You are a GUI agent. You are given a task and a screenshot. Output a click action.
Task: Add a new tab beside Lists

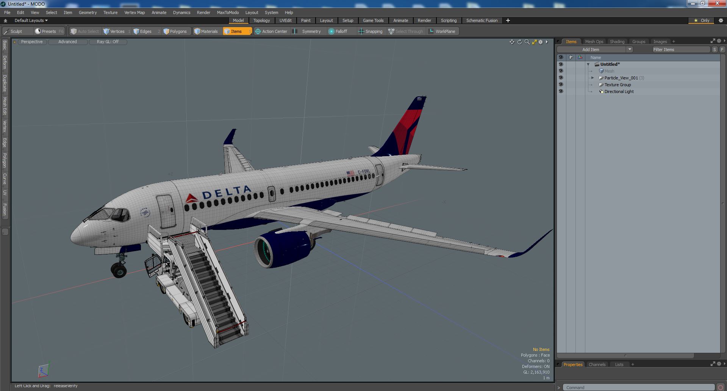coord(632,365)
